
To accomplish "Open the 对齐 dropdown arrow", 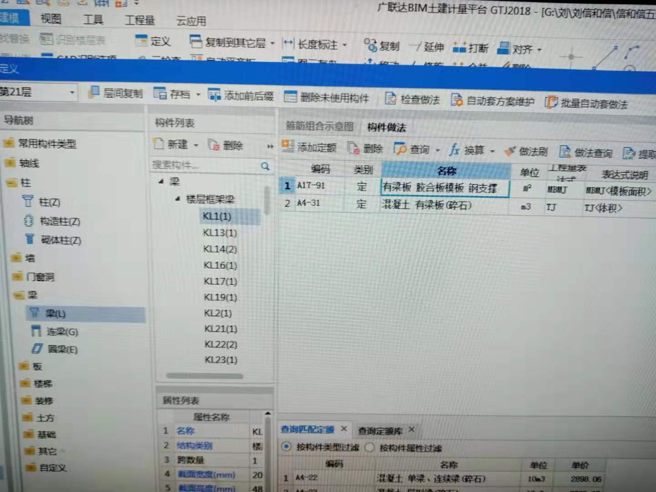I will [x=539, y=49].
